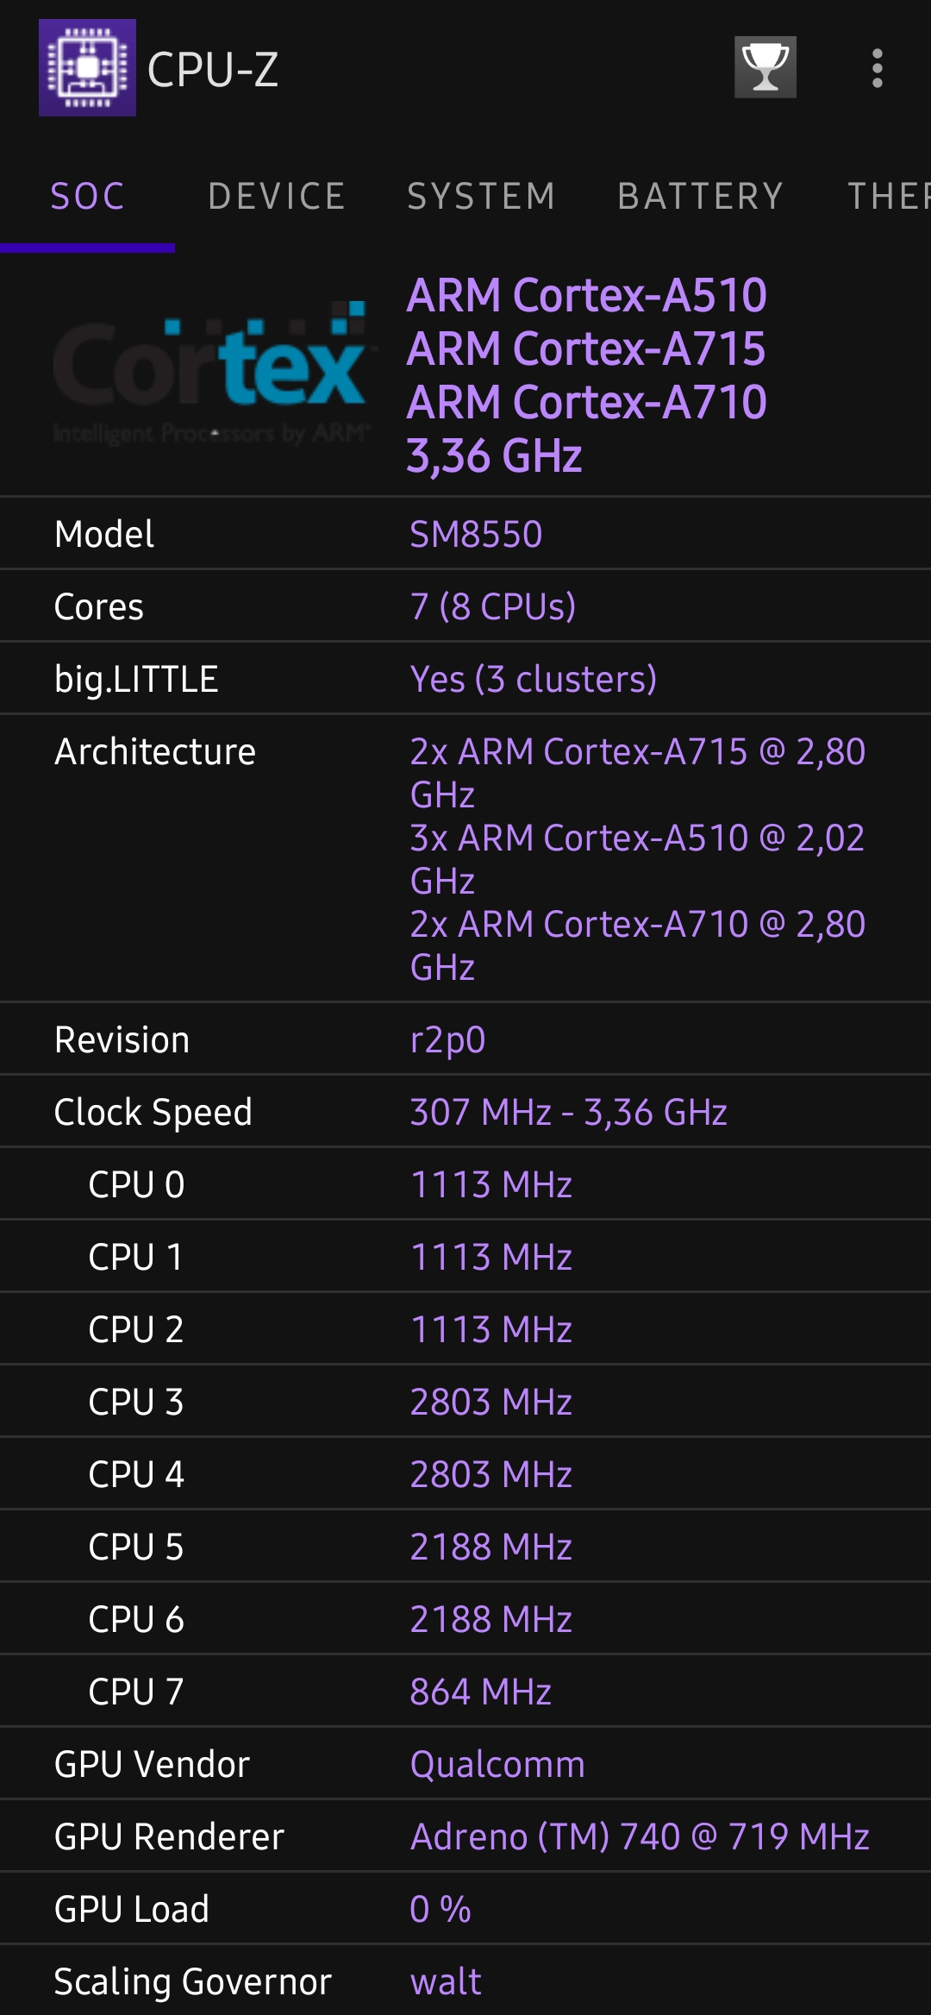Switch to the SYSTEM tab
Image resolution: width=931 pixels, height=2015 pixels.
(x=481, y=197)
